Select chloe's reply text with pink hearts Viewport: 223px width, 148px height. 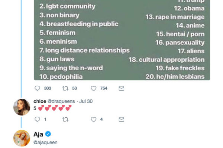[52, 108]
